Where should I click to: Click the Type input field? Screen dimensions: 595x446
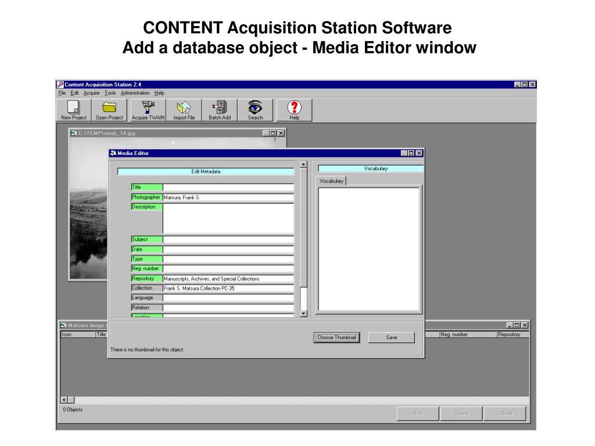pyautogui.click(x=228, y=259)
